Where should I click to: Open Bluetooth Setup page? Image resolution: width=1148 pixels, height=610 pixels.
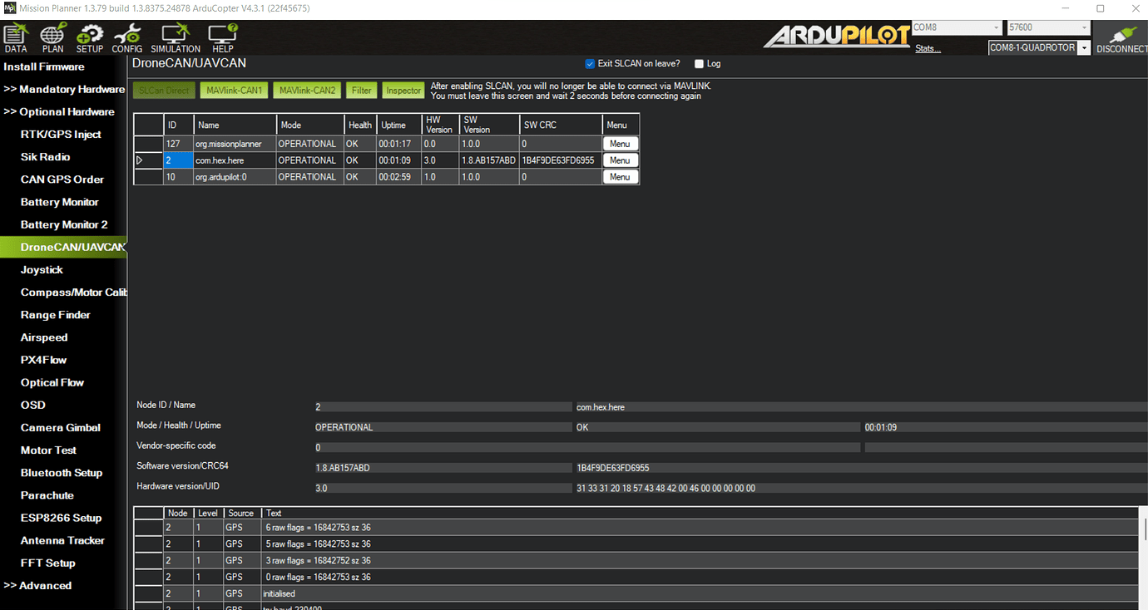(x=62, y=472)
